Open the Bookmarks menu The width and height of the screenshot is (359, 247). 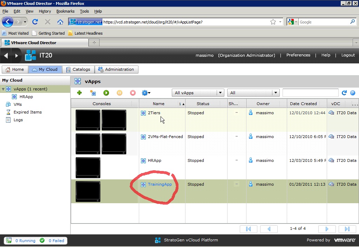pos(66,11)
